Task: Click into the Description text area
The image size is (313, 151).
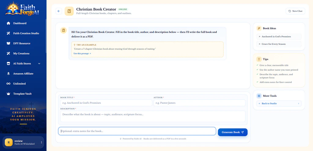Action: [153, 116]
